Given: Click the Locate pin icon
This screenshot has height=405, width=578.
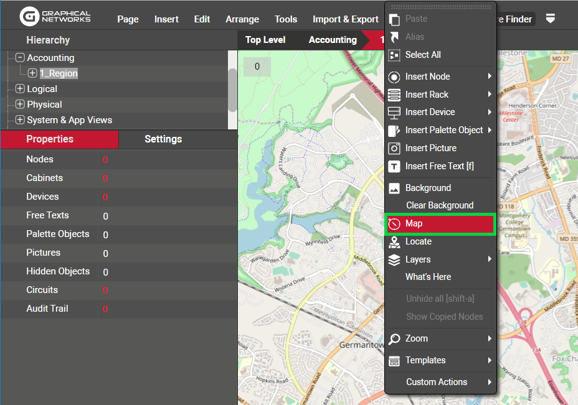Looking at the screenshot, I should [x=394, y=241].
